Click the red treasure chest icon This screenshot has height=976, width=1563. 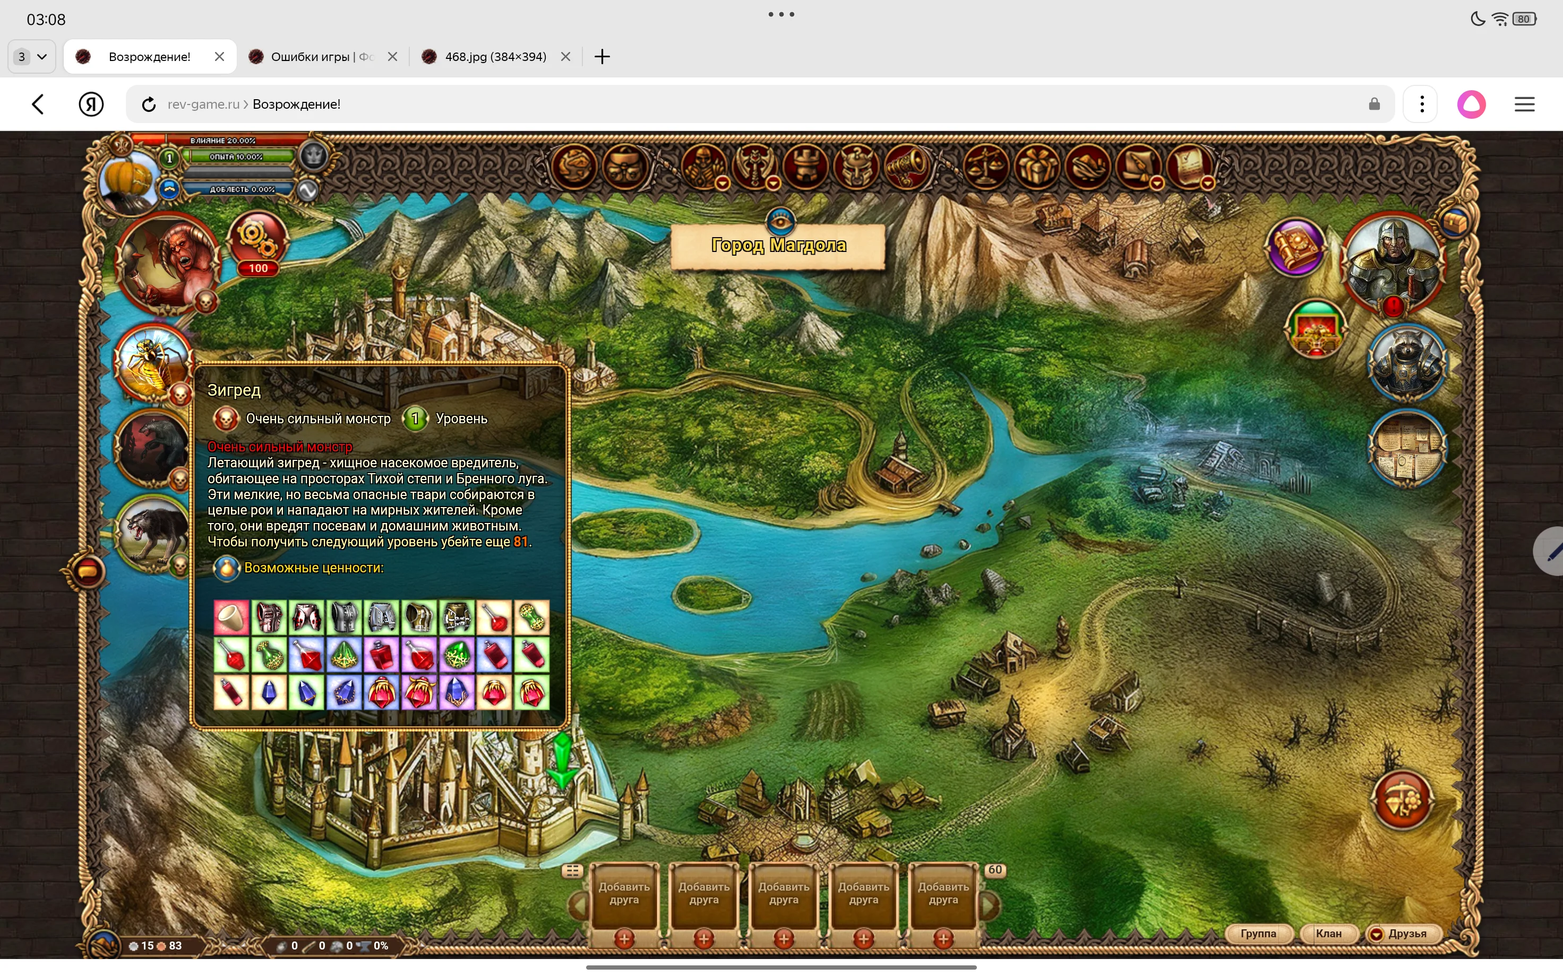1316,330
